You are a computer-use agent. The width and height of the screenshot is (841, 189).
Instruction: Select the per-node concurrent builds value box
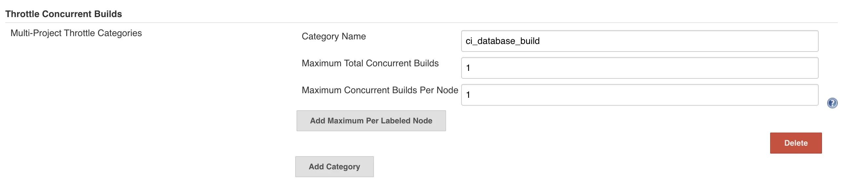(639, 95)
